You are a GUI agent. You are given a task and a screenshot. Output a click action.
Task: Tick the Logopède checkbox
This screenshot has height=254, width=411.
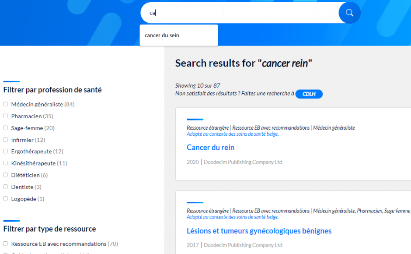6,198
